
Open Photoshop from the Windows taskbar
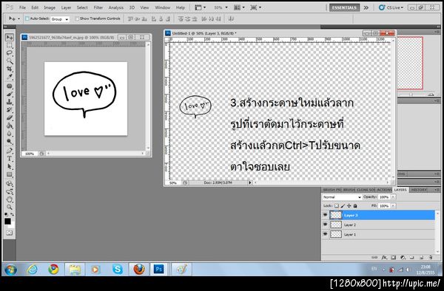pos(159,270)
